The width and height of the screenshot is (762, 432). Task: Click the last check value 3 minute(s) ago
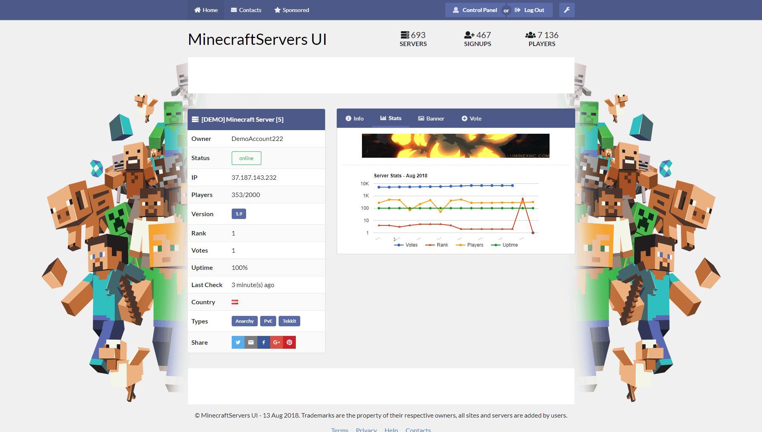tap(253, 285)
